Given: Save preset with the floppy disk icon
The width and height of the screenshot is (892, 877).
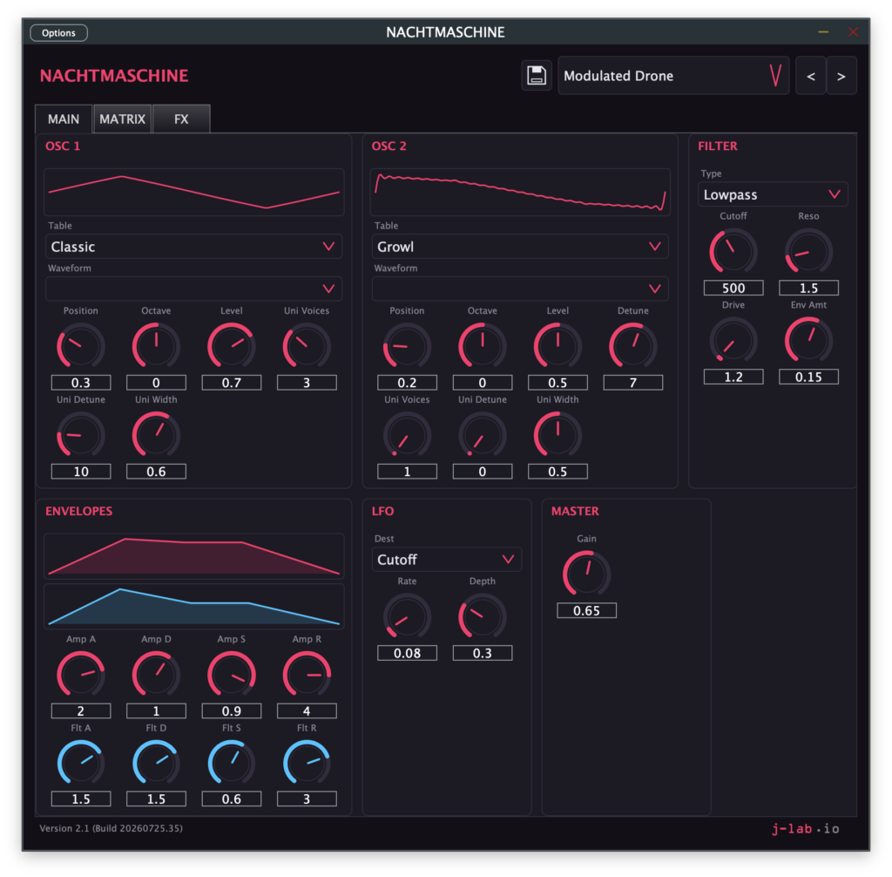Looking at the screenshot, I should (536, 75).
